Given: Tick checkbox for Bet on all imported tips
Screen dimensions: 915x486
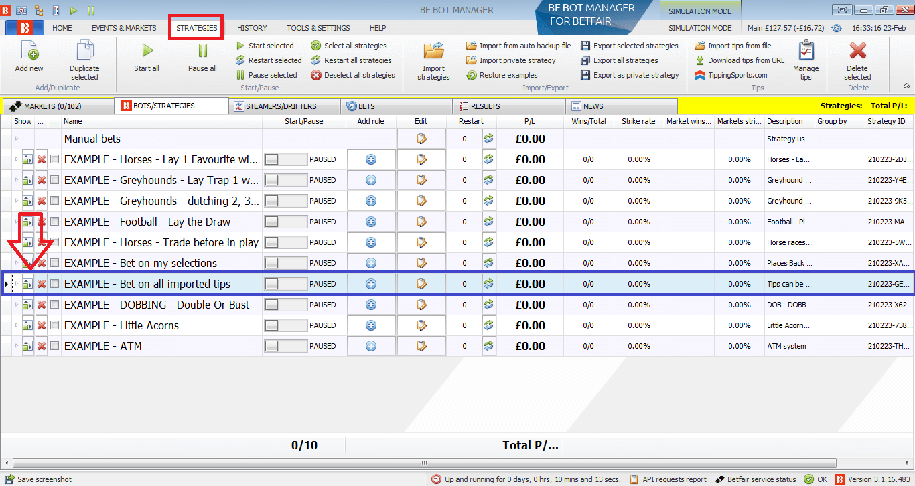Looking at the screenshot, I should point(55,284).
